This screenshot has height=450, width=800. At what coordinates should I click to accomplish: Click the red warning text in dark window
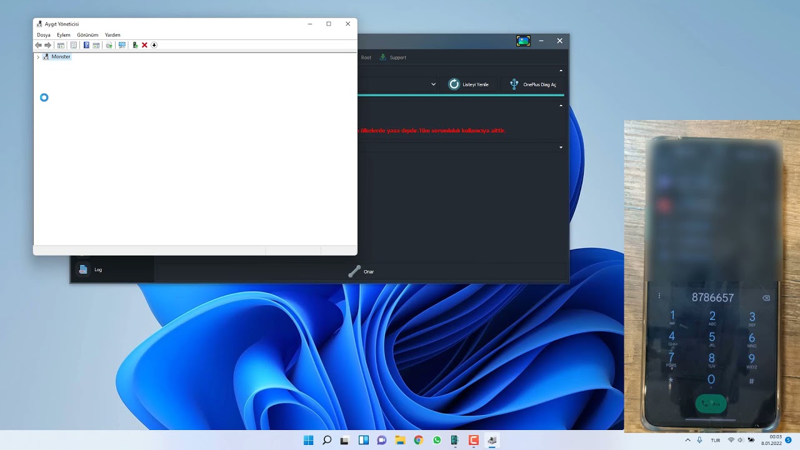(432, 131)
